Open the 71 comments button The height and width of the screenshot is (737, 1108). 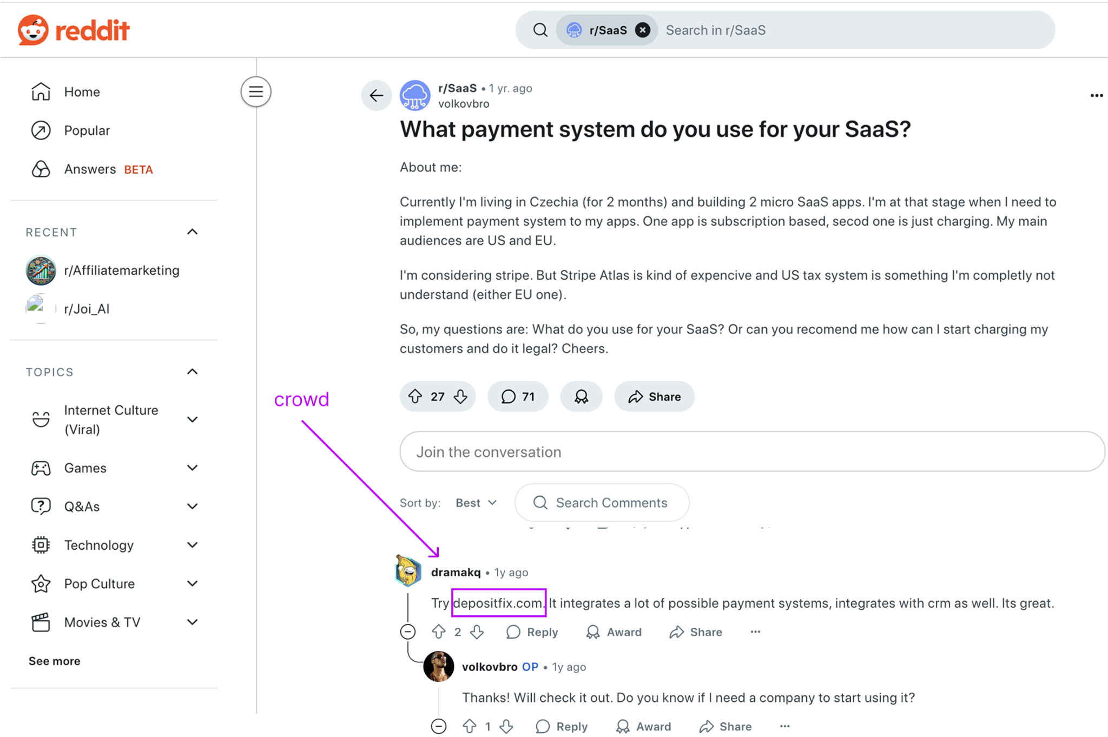click(x=518, y=397)
